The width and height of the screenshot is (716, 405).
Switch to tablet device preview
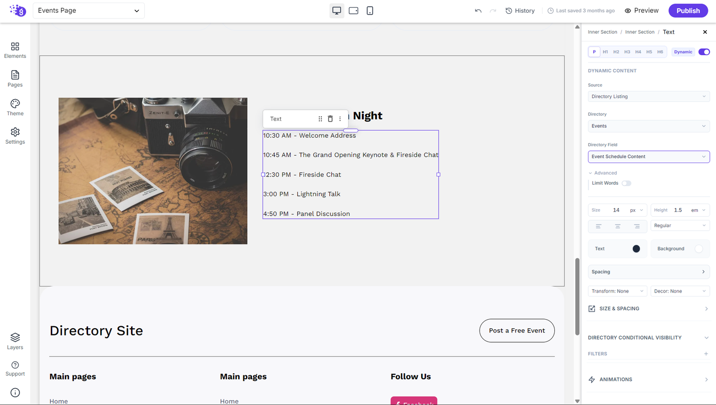(x=353, y=11)
